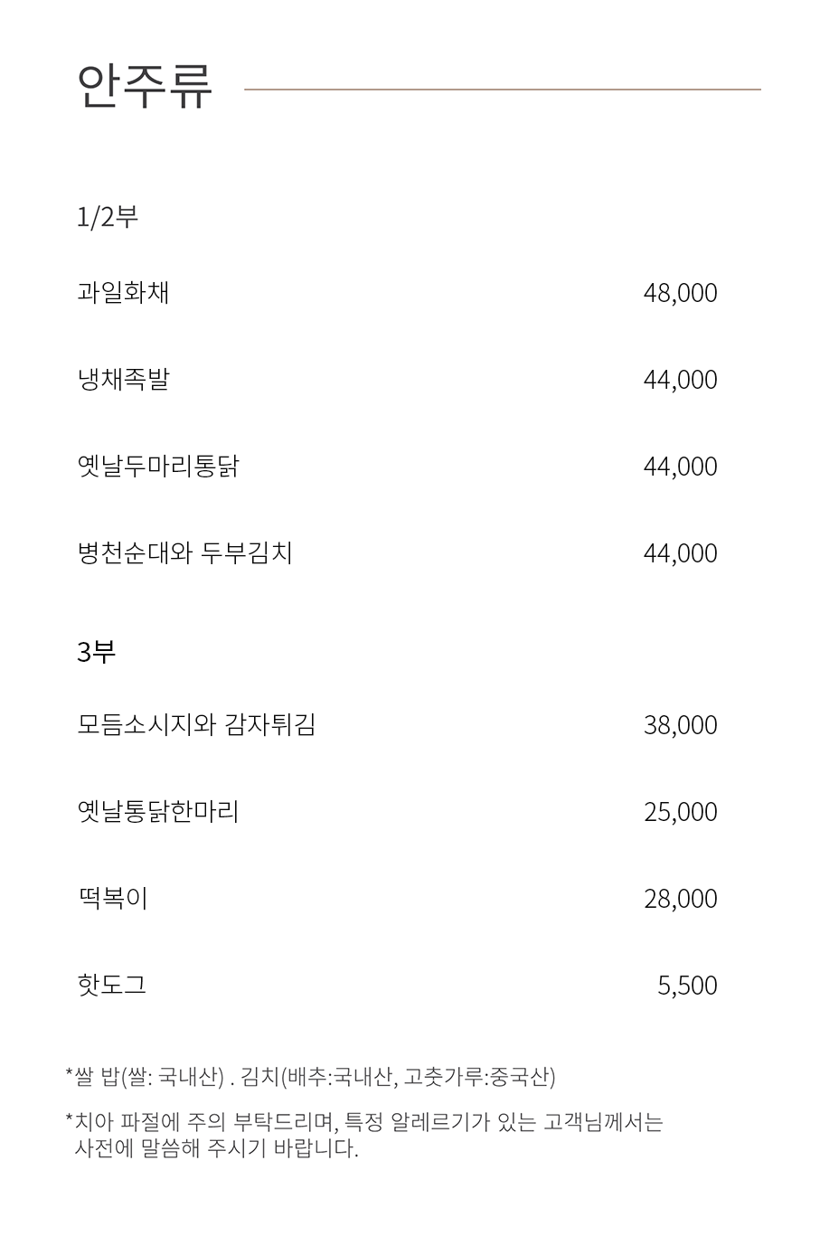820x1255 pixels.
Task: Click the rice and kimchi origin note
Action: (310, 1077)
